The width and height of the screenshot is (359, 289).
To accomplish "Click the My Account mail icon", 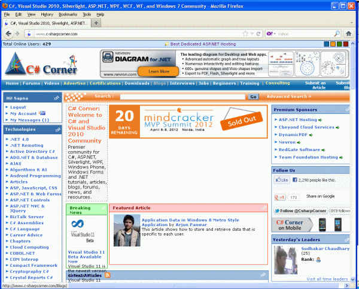I will pos(42,113).
